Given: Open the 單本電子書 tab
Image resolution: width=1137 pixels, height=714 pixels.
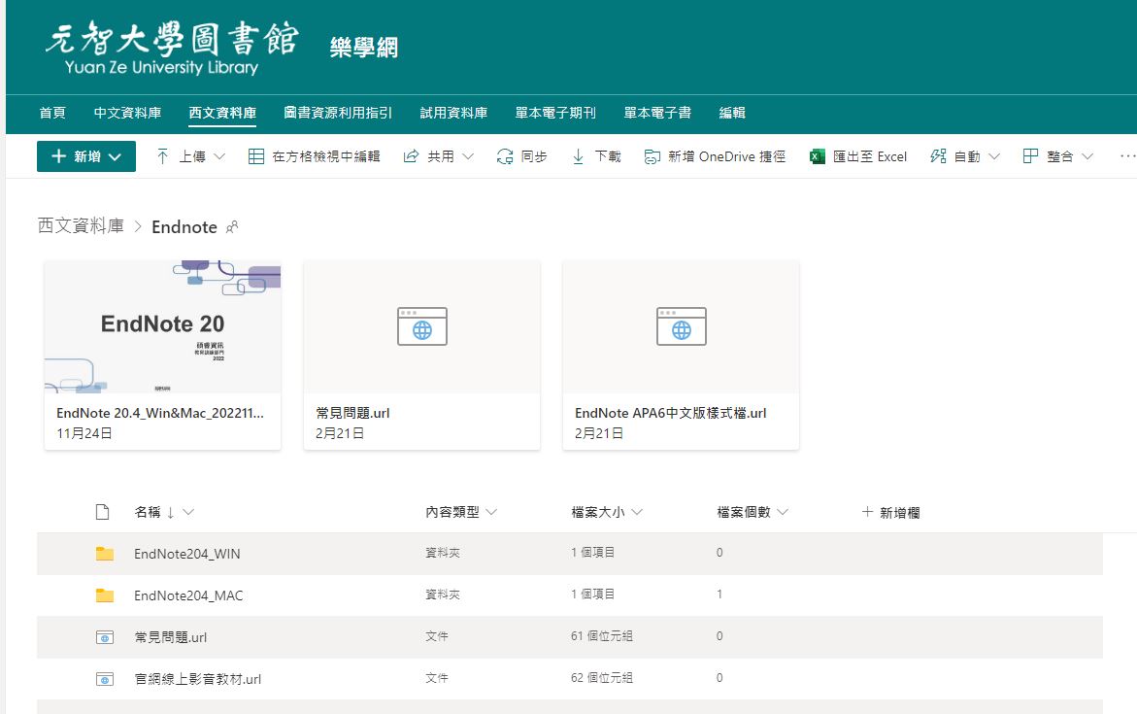Looking at the screenshot, I should 657,113.
